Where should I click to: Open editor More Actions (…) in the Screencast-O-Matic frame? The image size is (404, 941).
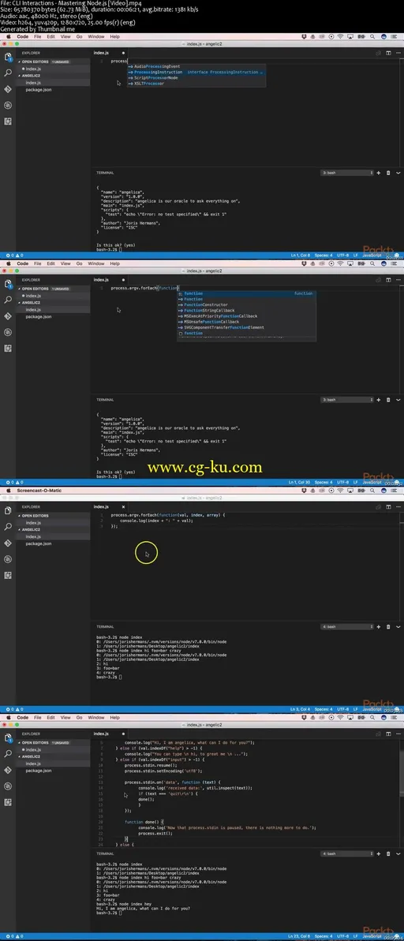(397, 507)
